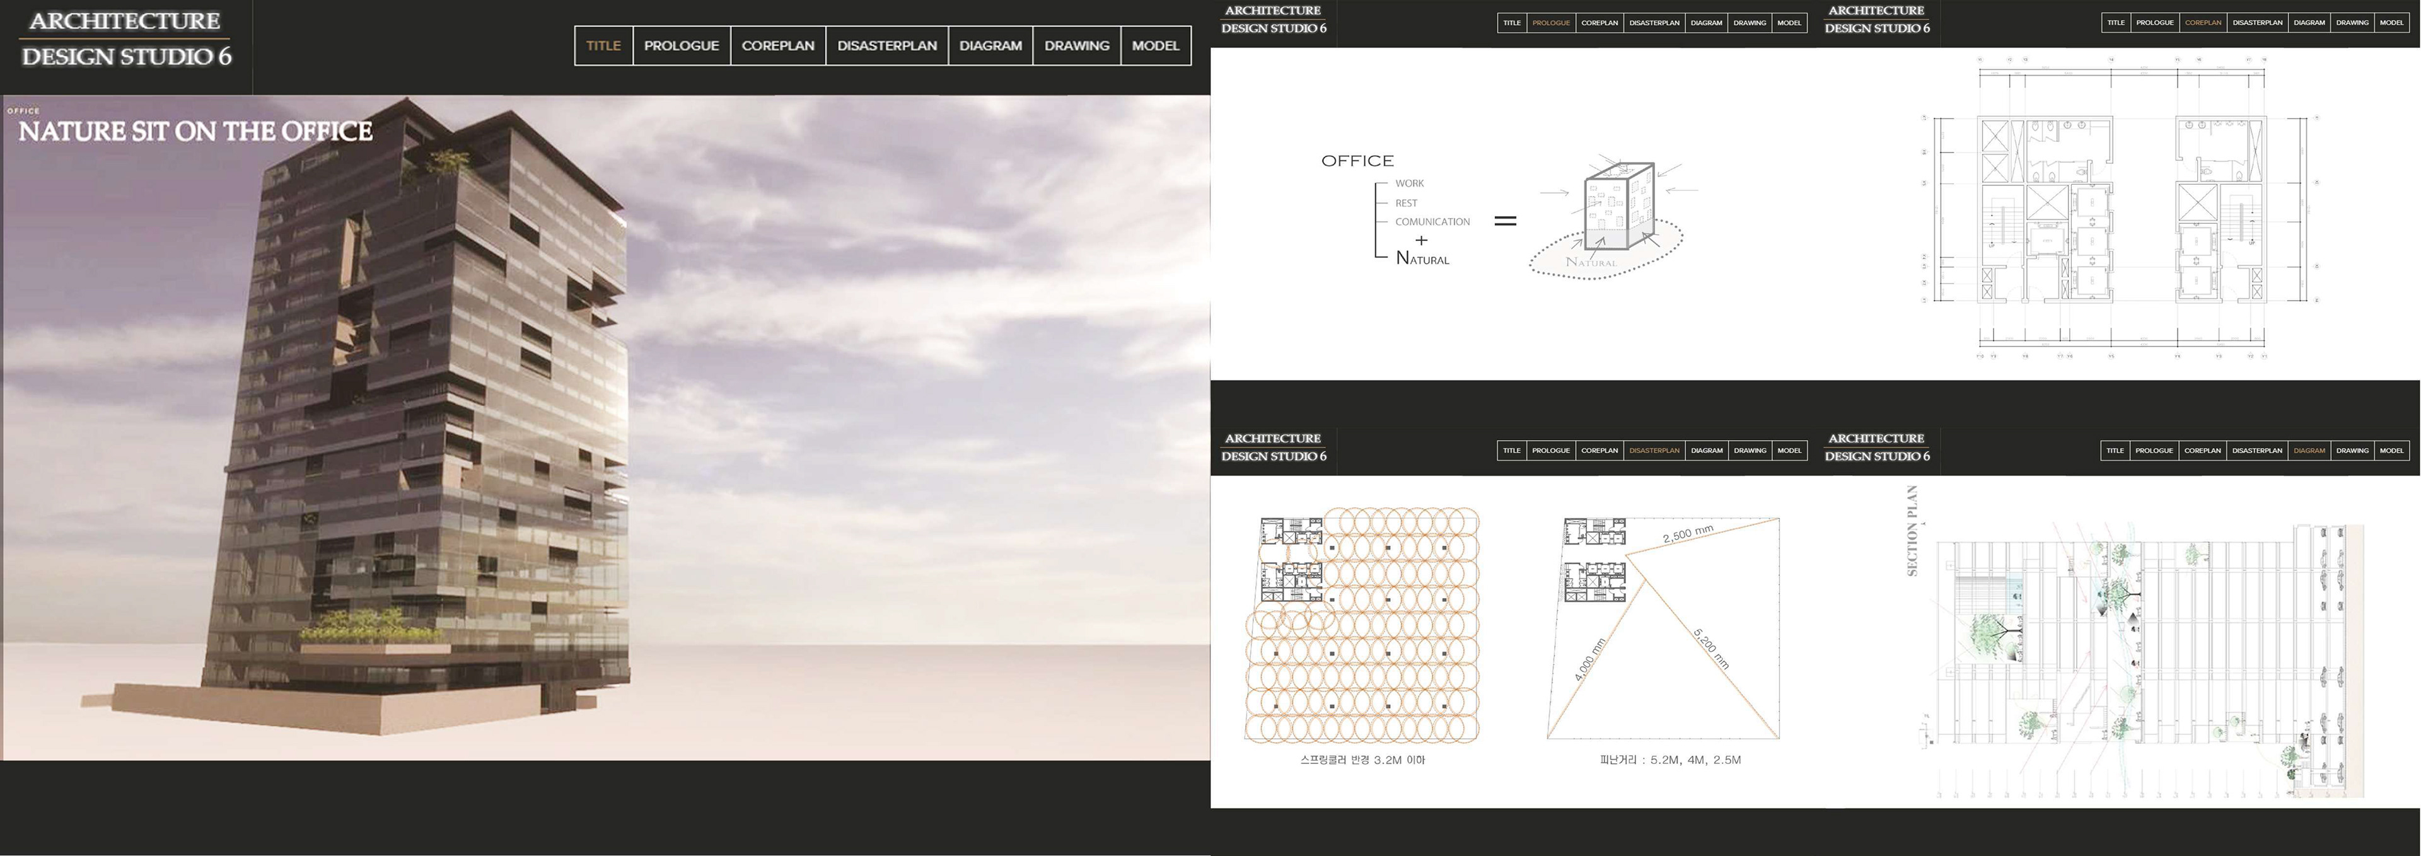Open DRAWING in the large main navigation bar
Image resolution: width=2421 pixels, height=856 pixels.
pos(1076,46)
